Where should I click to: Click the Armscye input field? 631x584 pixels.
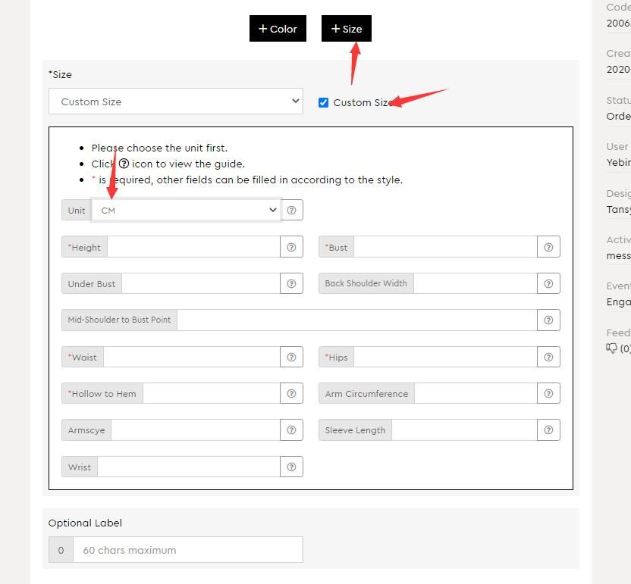(x=196, y=429)
